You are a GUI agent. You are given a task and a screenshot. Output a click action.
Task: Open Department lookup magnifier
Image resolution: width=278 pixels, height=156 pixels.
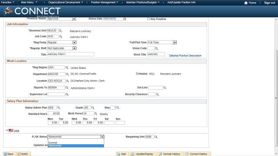point(67,74)
